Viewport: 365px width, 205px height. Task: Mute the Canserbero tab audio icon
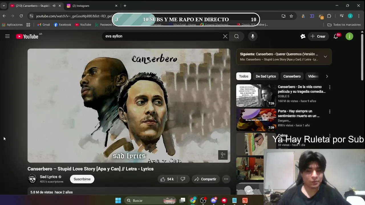54,6
